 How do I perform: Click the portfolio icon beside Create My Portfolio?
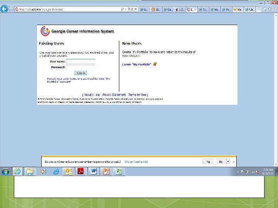pos(155,64)
